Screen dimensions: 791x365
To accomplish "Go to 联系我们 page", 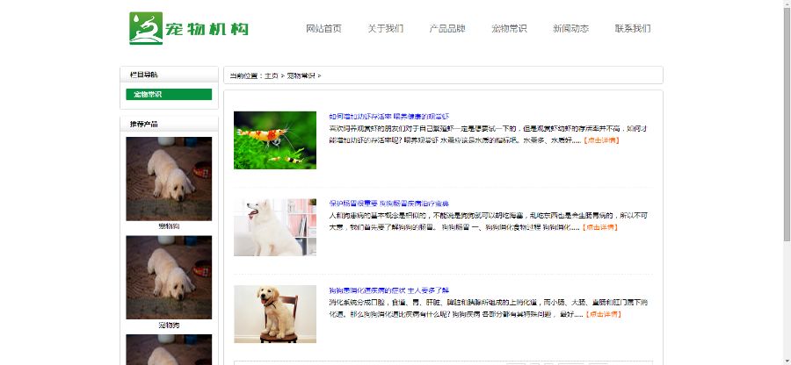I will point(633,29).
